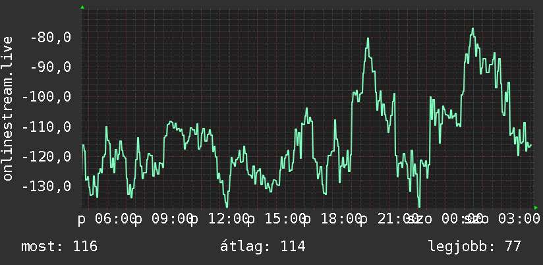Click the -80,0 y-axis label

[51, 37]
